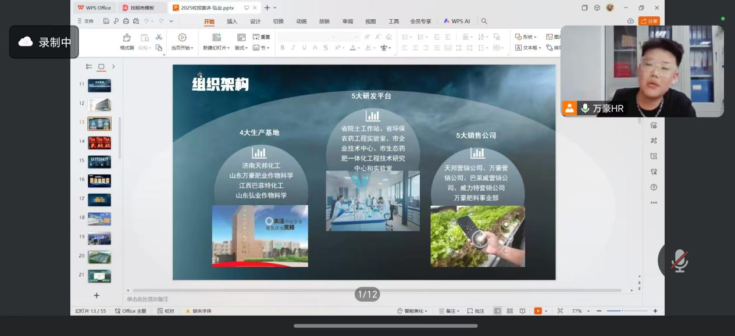Click the scissors Cut icon
This screenshot has height=336, width=735.
point(159,37)
